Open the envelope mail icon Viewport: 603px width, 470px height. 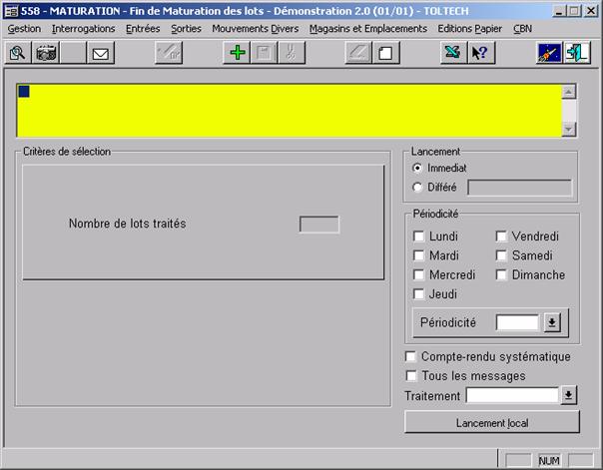(x=101, y=53)
